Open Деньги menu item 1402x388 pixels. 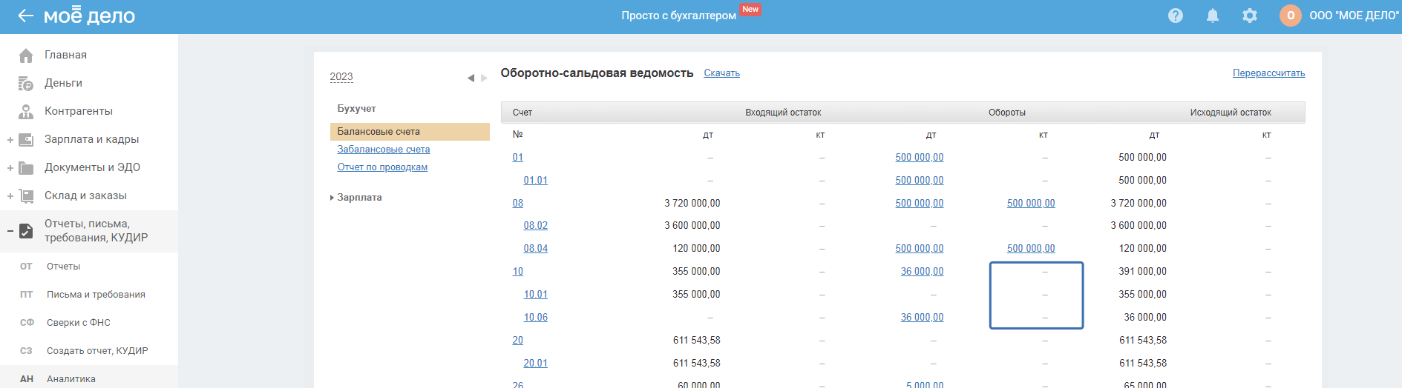[x=63, y=83]
